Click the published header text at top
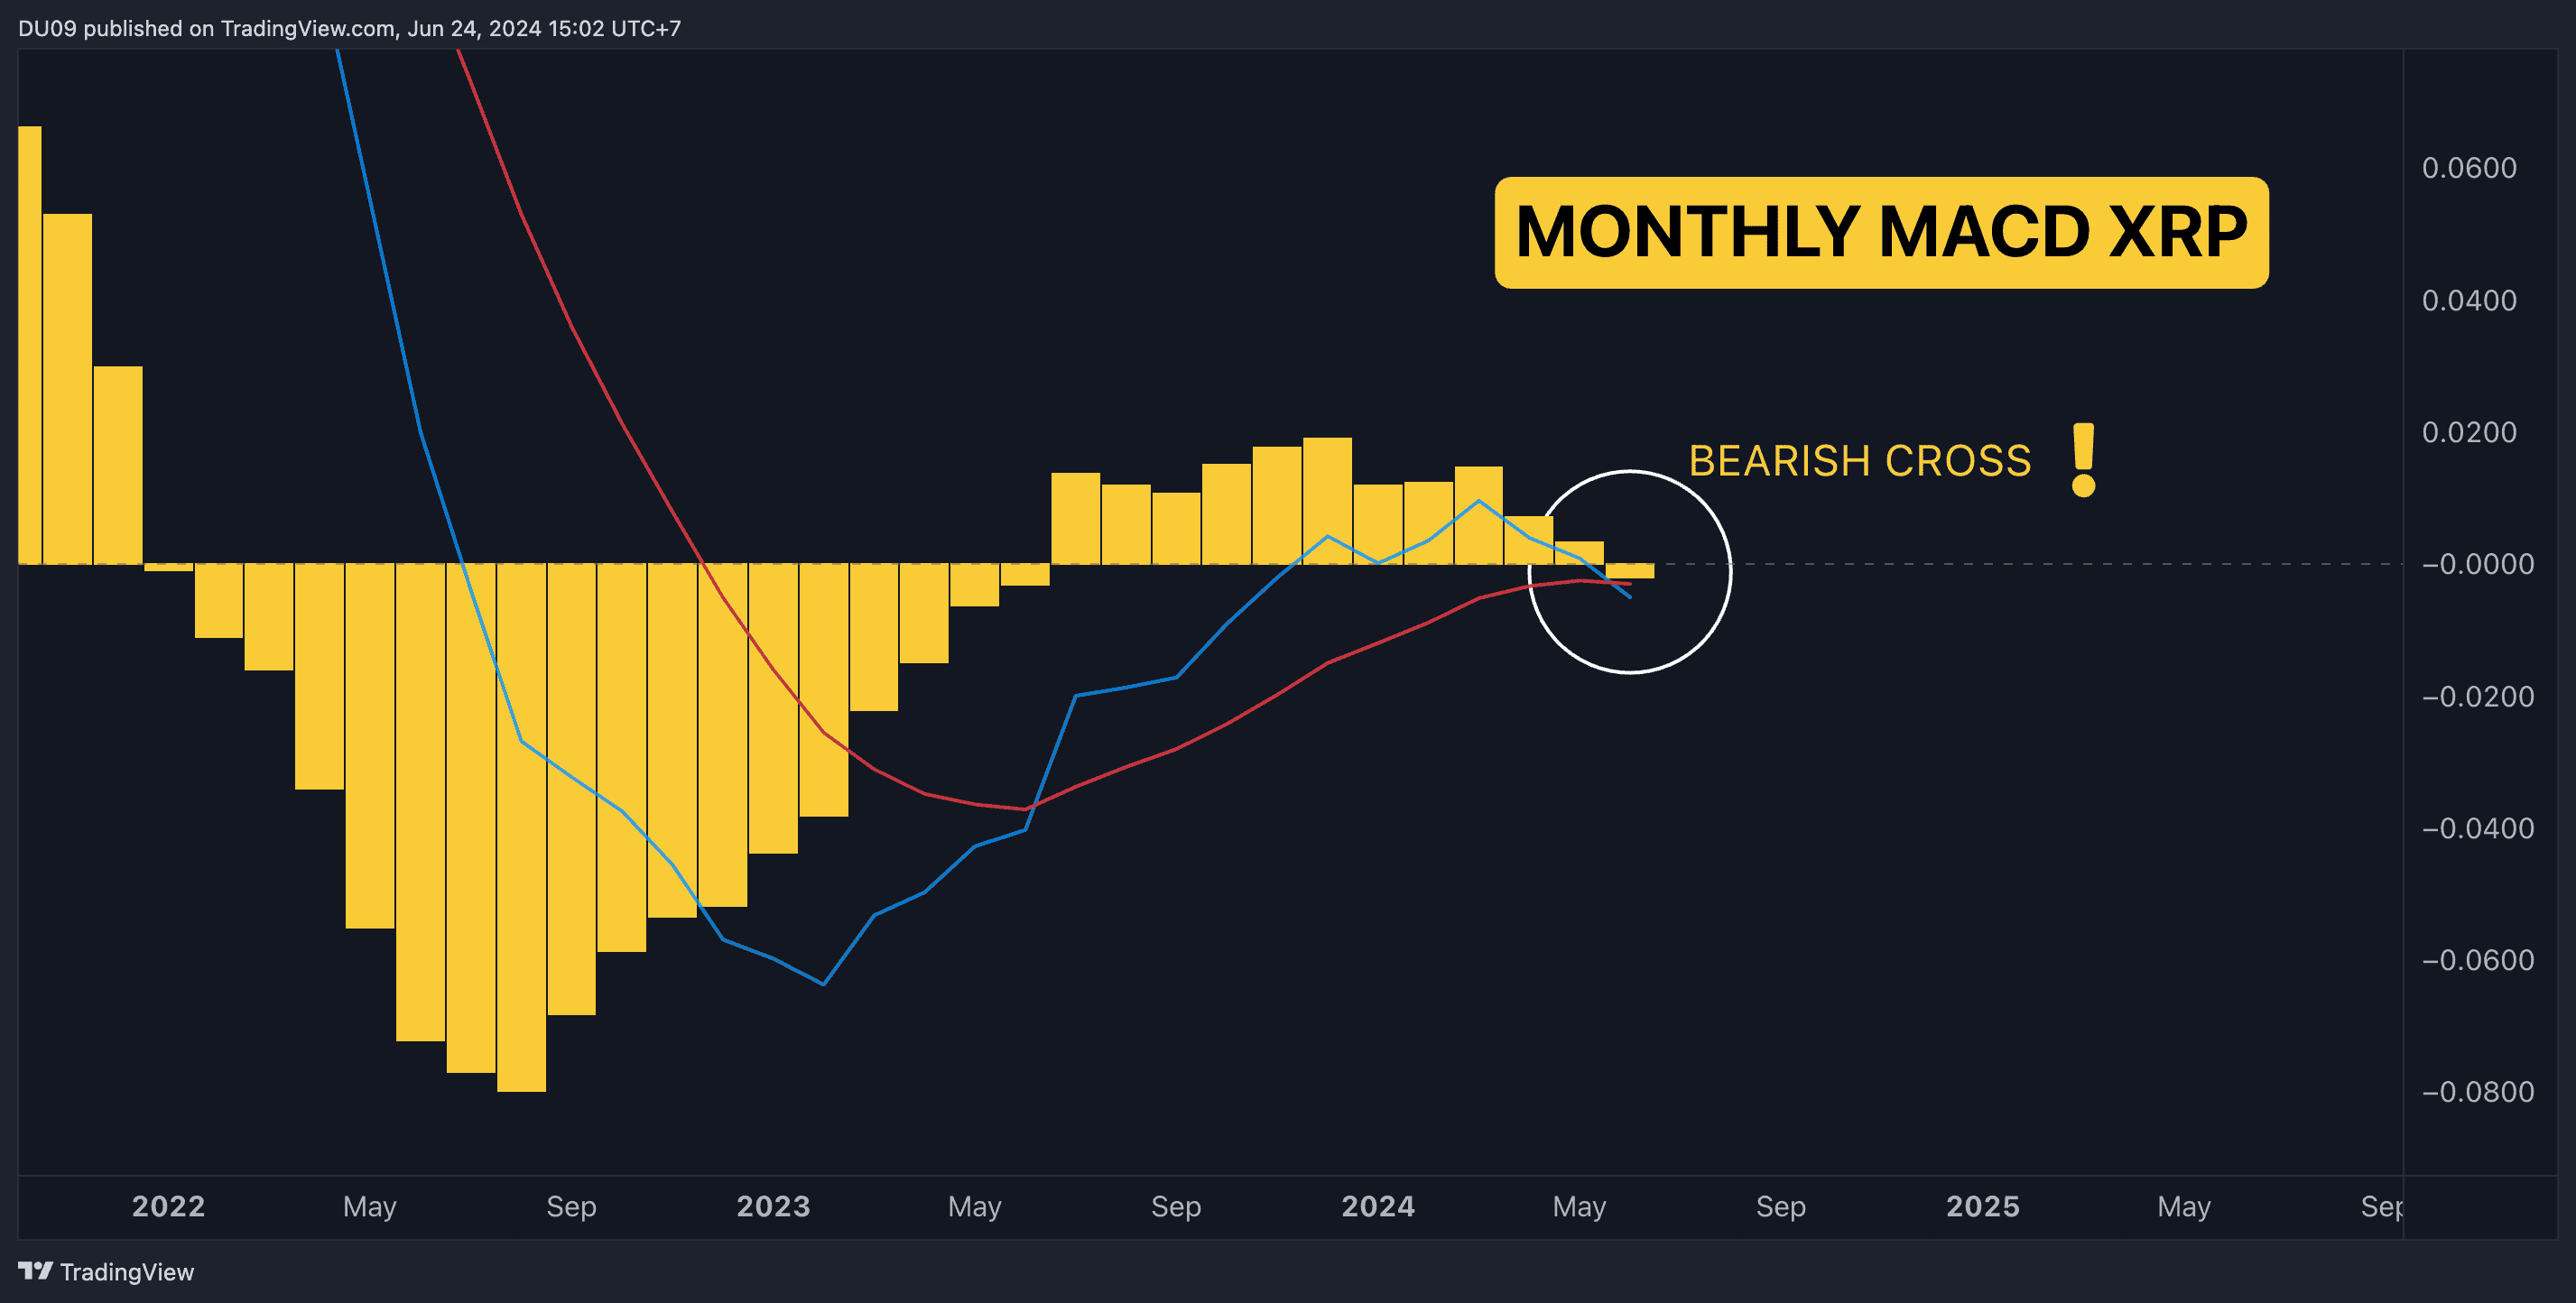Viewport: 2576px width, 1303px height. [349, 28]
